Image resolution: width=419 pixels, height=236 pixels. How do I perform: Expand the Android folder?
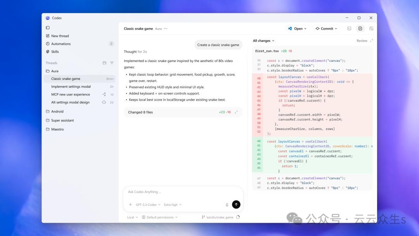55,111
